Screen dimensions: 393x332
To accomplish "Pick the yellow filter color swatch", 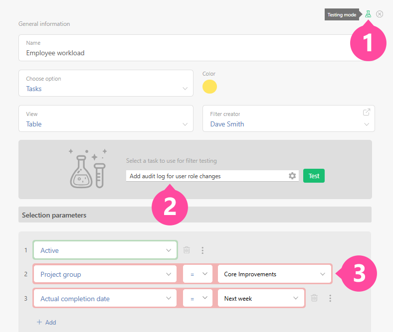I will [x=209, y=87].
